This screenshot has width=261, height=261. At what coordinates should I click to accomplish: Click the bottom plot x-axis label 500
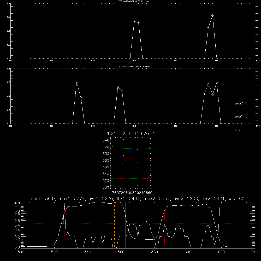[x=21, y=252]
